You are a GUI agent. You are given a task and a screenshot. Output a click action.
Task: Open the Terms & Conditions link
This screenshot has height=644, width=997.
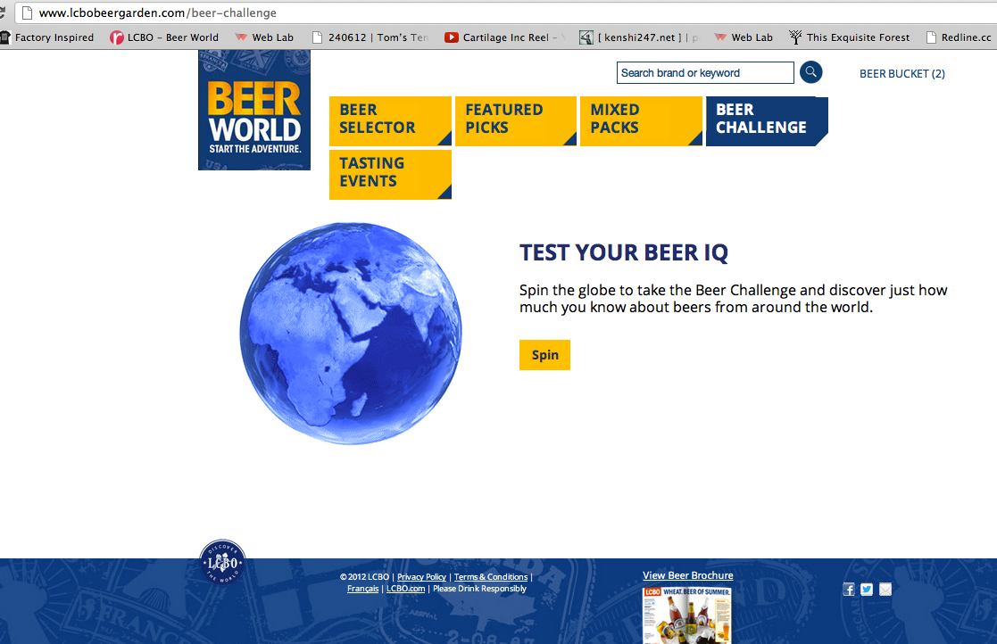(491, 577)
